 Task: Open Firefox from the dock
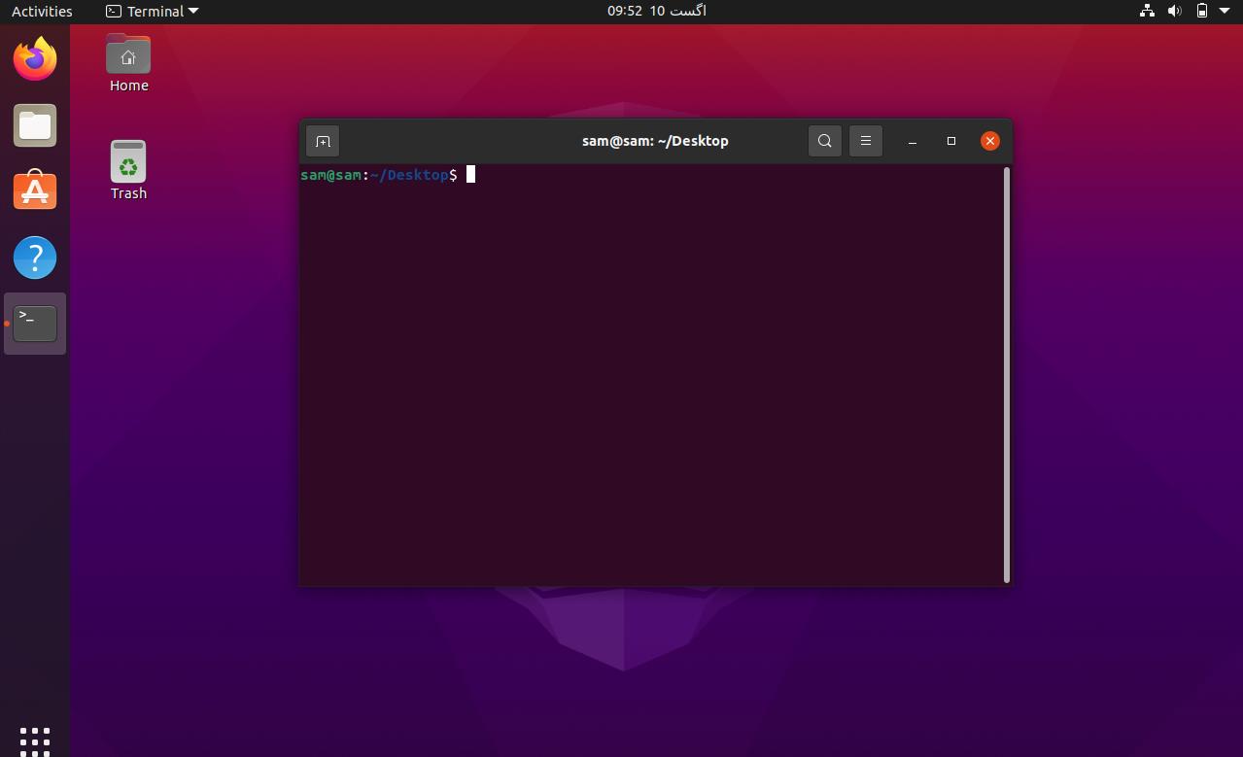coord(35,58)
